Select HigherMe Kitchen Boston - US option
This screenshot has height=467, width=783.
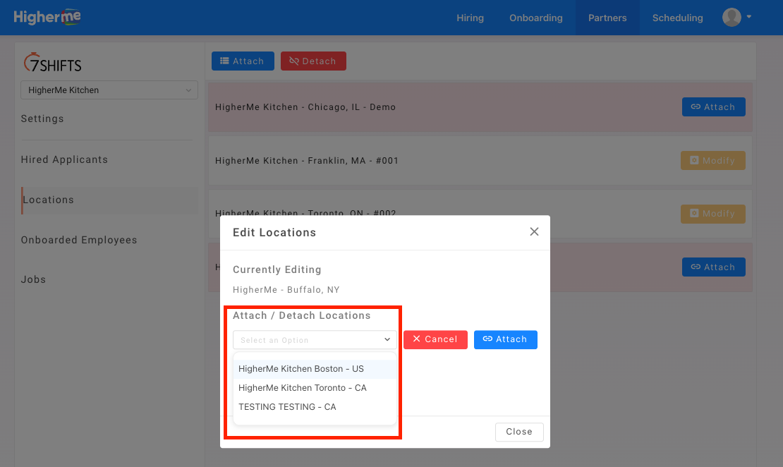click(301, 369)
